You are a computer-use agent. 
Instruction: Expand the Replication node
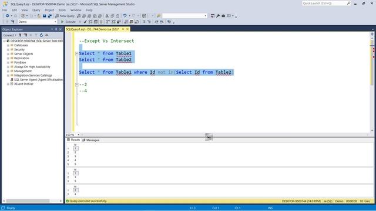click(x=8, y=58)
